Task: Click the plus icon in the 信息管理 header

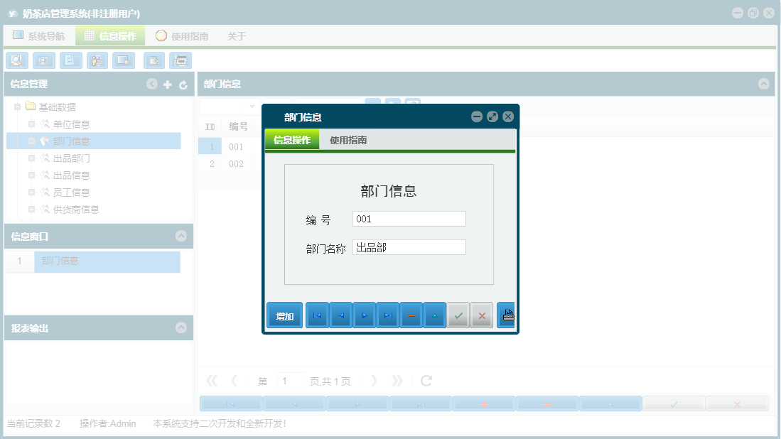Action: 167,84
